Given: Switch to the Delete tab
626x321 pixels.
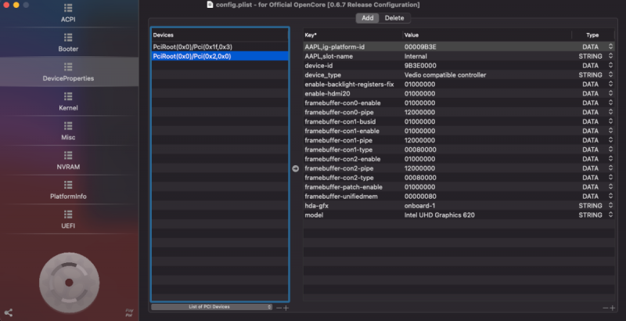Looking at the screenshot, I should (x=394, y=17).
